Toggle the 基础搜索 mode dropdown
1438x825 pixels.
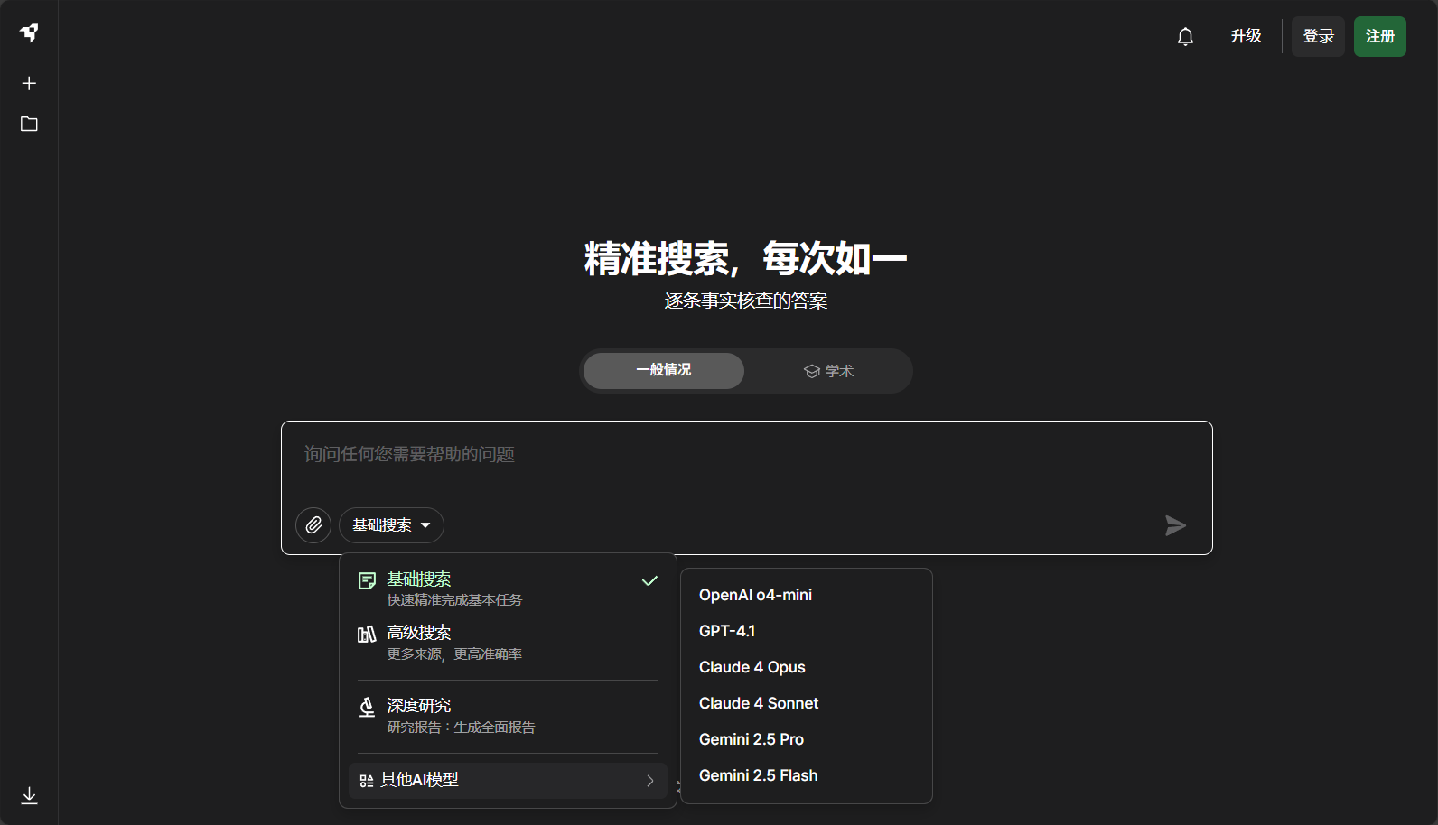tap(391, 525)
